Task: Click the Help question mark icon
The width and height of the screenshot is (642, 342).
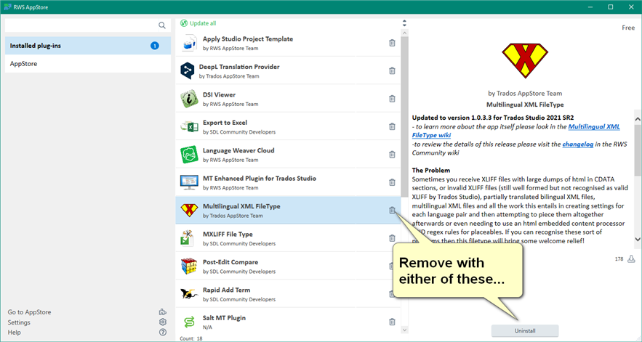Action: (163, 332)
